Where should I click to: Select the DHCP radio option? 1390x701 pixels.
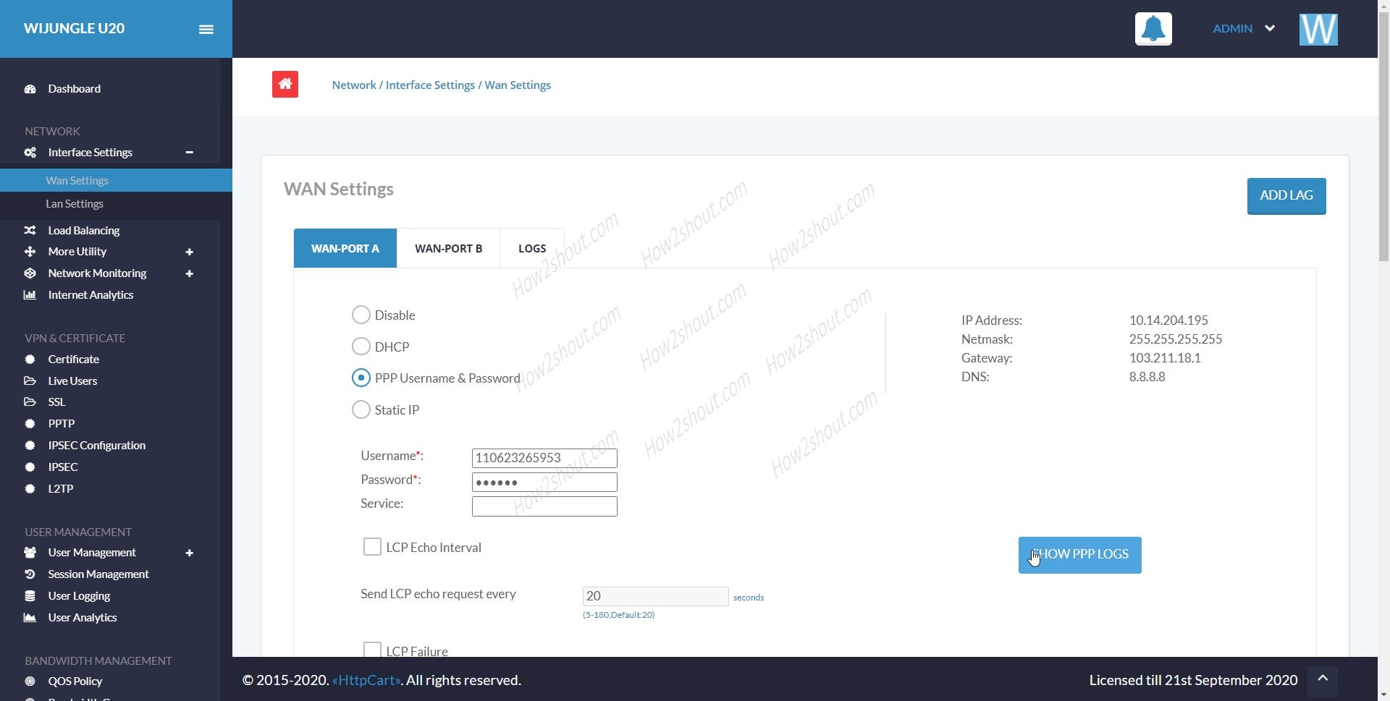tap(361, 347)
